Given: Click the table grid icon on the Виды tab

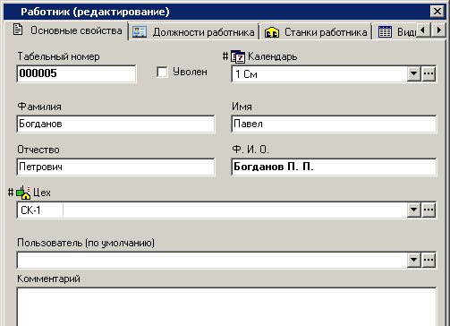Looking at the screenshot, I should pyautogui.click(x=385, y=31).
